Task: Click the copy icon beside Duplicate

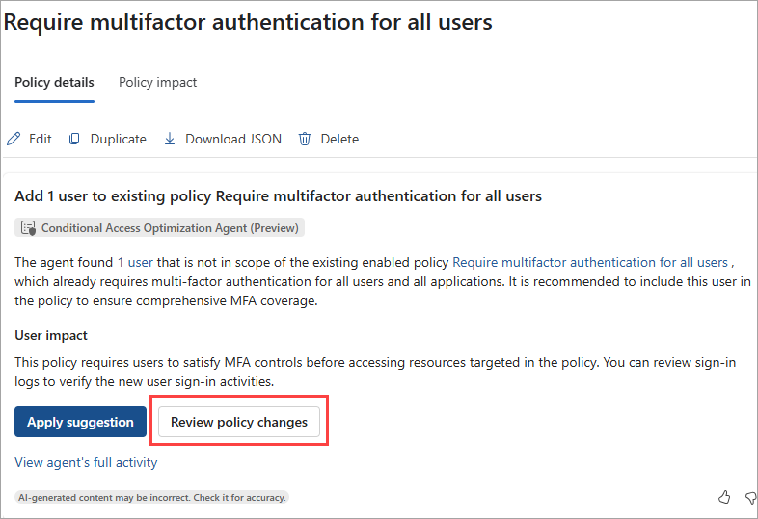Action: (74, 139)
